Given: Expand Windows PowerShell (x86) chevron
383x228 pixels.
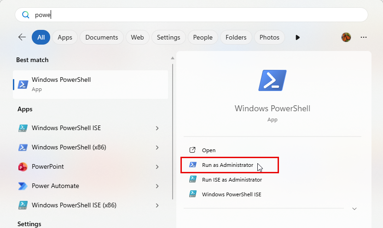Looking at the screenshot, I should tap(157, 148).
